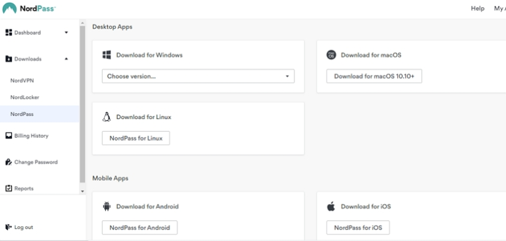Open the Reports section
Screen dimensions: 506x241
[x=24, y=189]
